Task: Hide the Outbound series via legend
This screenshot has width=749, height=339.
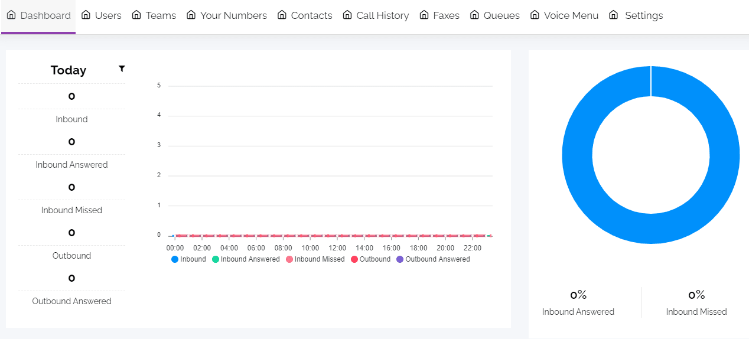Action: coord(370,259)
